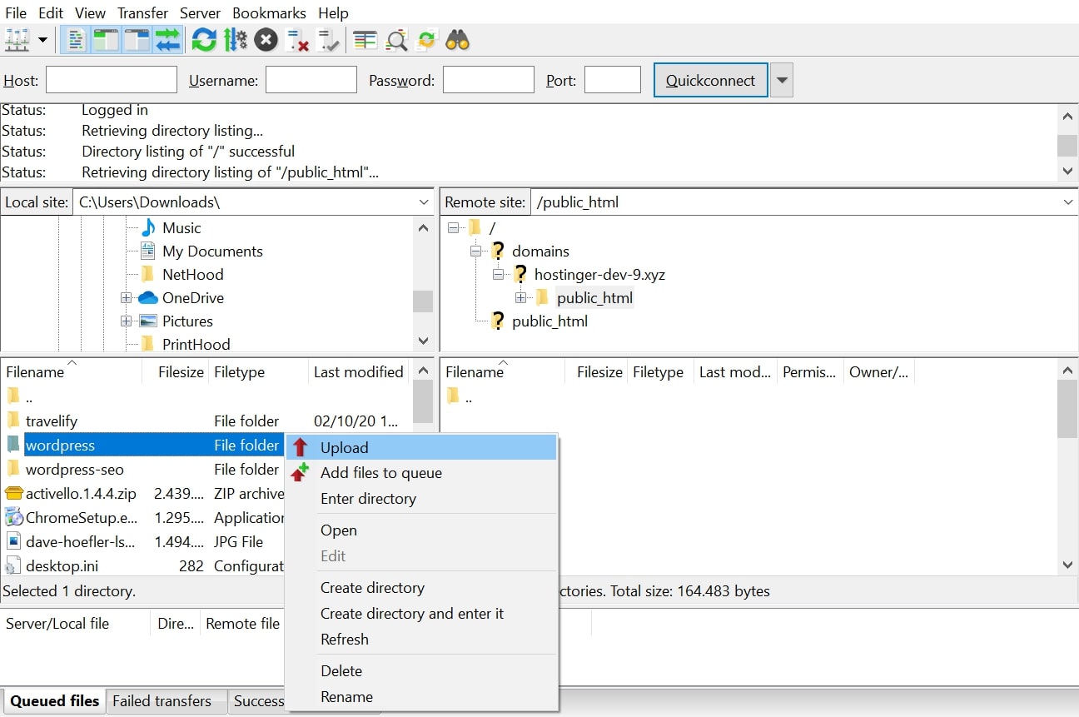The image size is (1079, 717).
Task: Open the Site Manager icon
Action: [17, 39]
